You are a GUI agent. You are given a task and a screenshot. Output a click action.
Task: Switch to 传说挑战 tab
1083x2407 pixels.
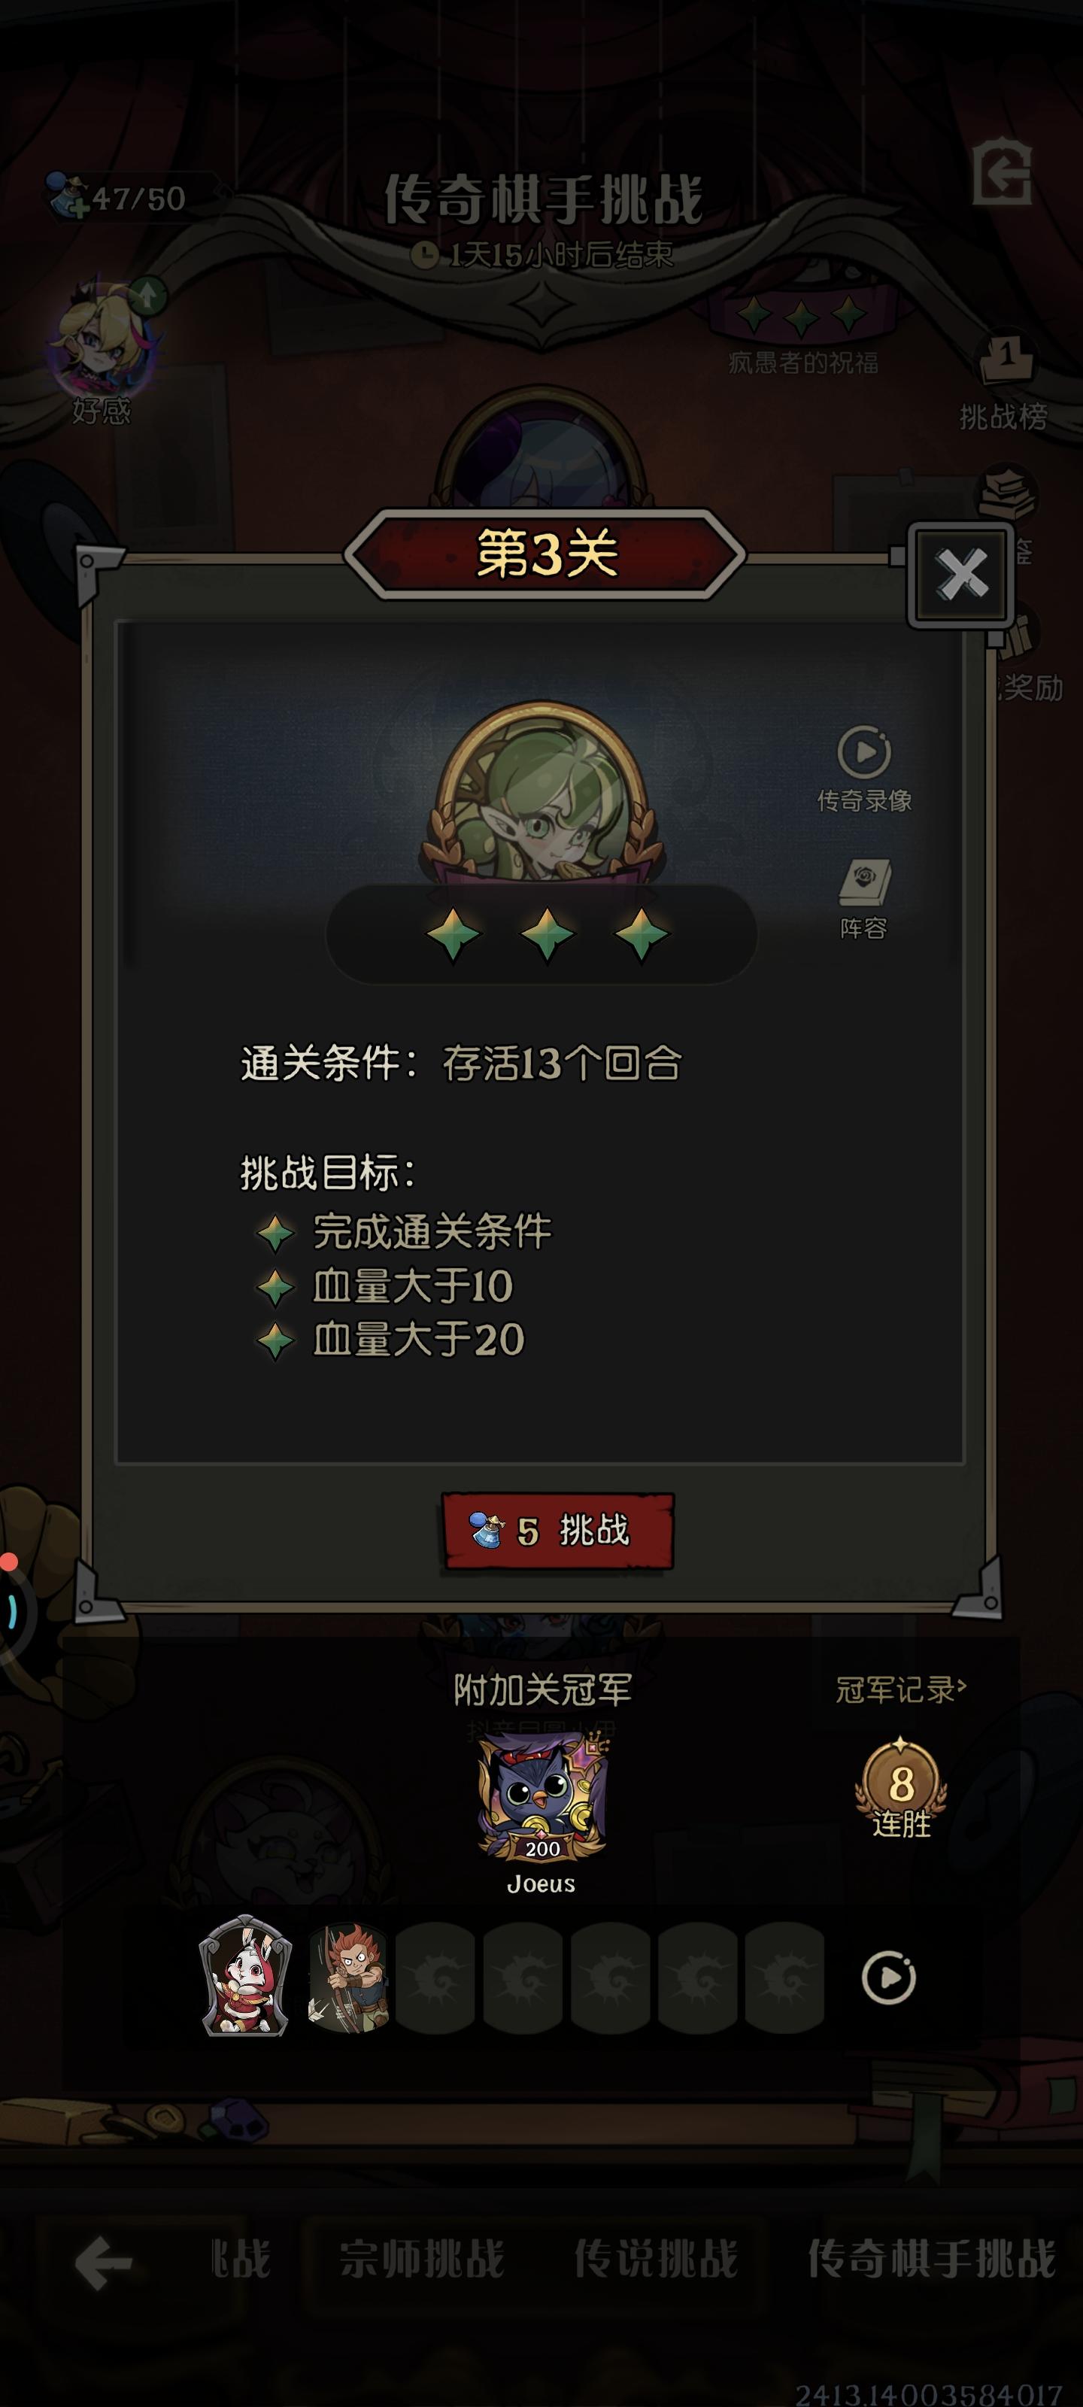pyautogui.click(x=656, y=2260)
